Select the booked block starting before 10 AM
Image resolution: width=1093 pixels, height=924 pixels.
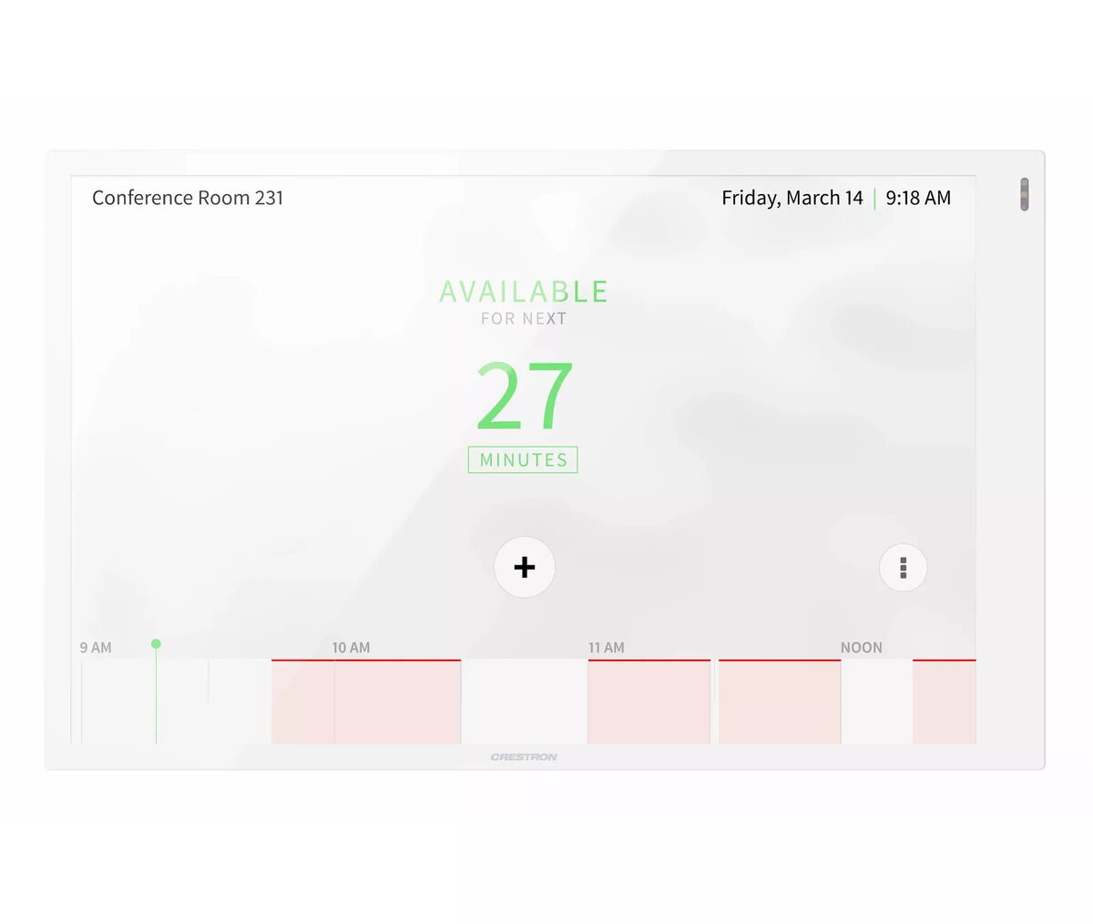tap(366, 702)
